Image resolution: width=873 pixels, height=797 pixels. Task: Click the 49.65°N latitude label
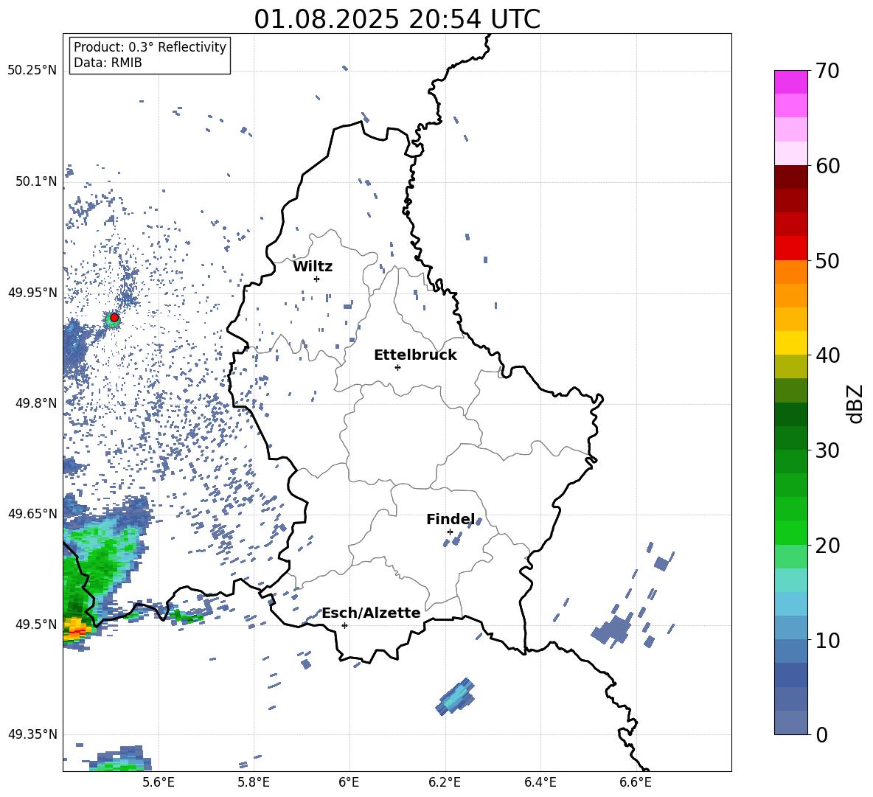pyautogui.click(x=32, y=513)
